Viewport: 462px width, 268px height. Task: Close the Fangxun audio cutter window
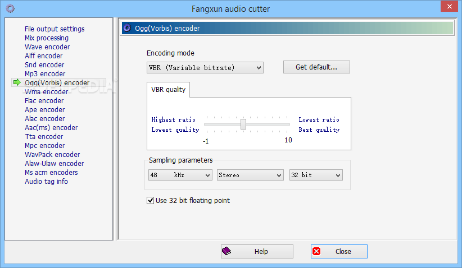(x=449, y=6)
